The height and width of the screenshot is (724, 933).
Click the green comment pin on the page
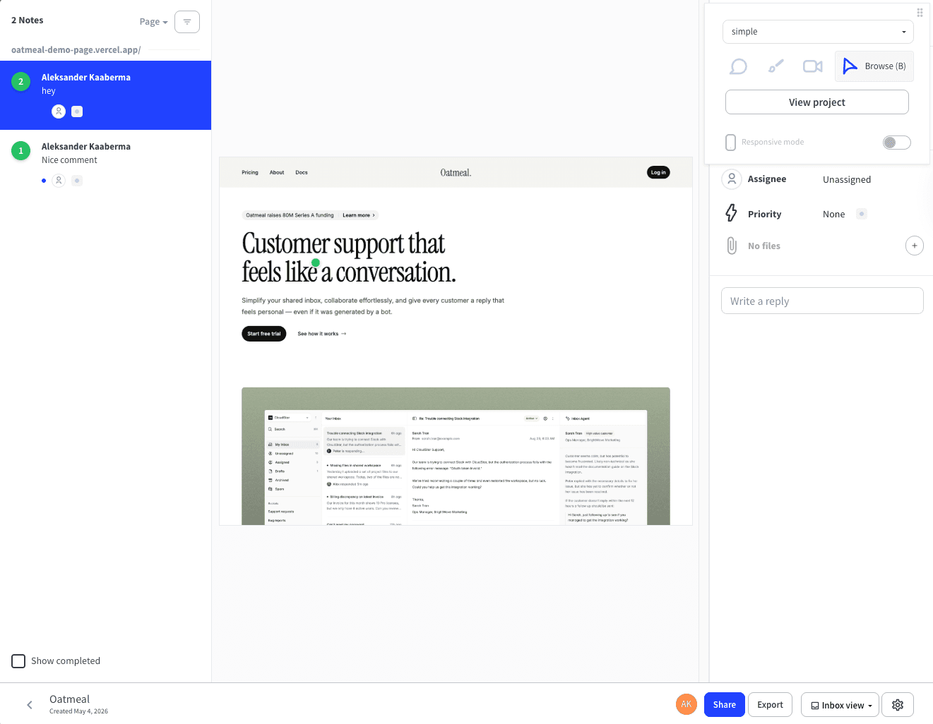[x=316, y=263]
